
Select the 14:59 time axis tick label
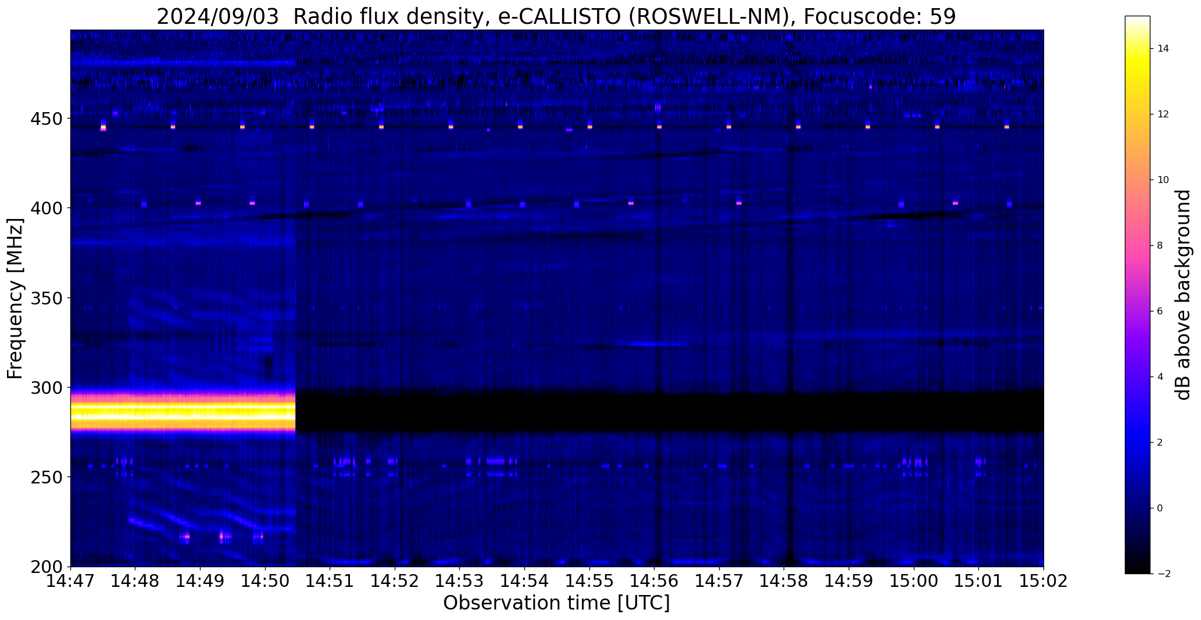coord(849,581)
